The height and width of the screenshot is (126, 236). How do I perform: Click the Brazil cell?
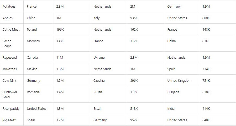[97, 109]
